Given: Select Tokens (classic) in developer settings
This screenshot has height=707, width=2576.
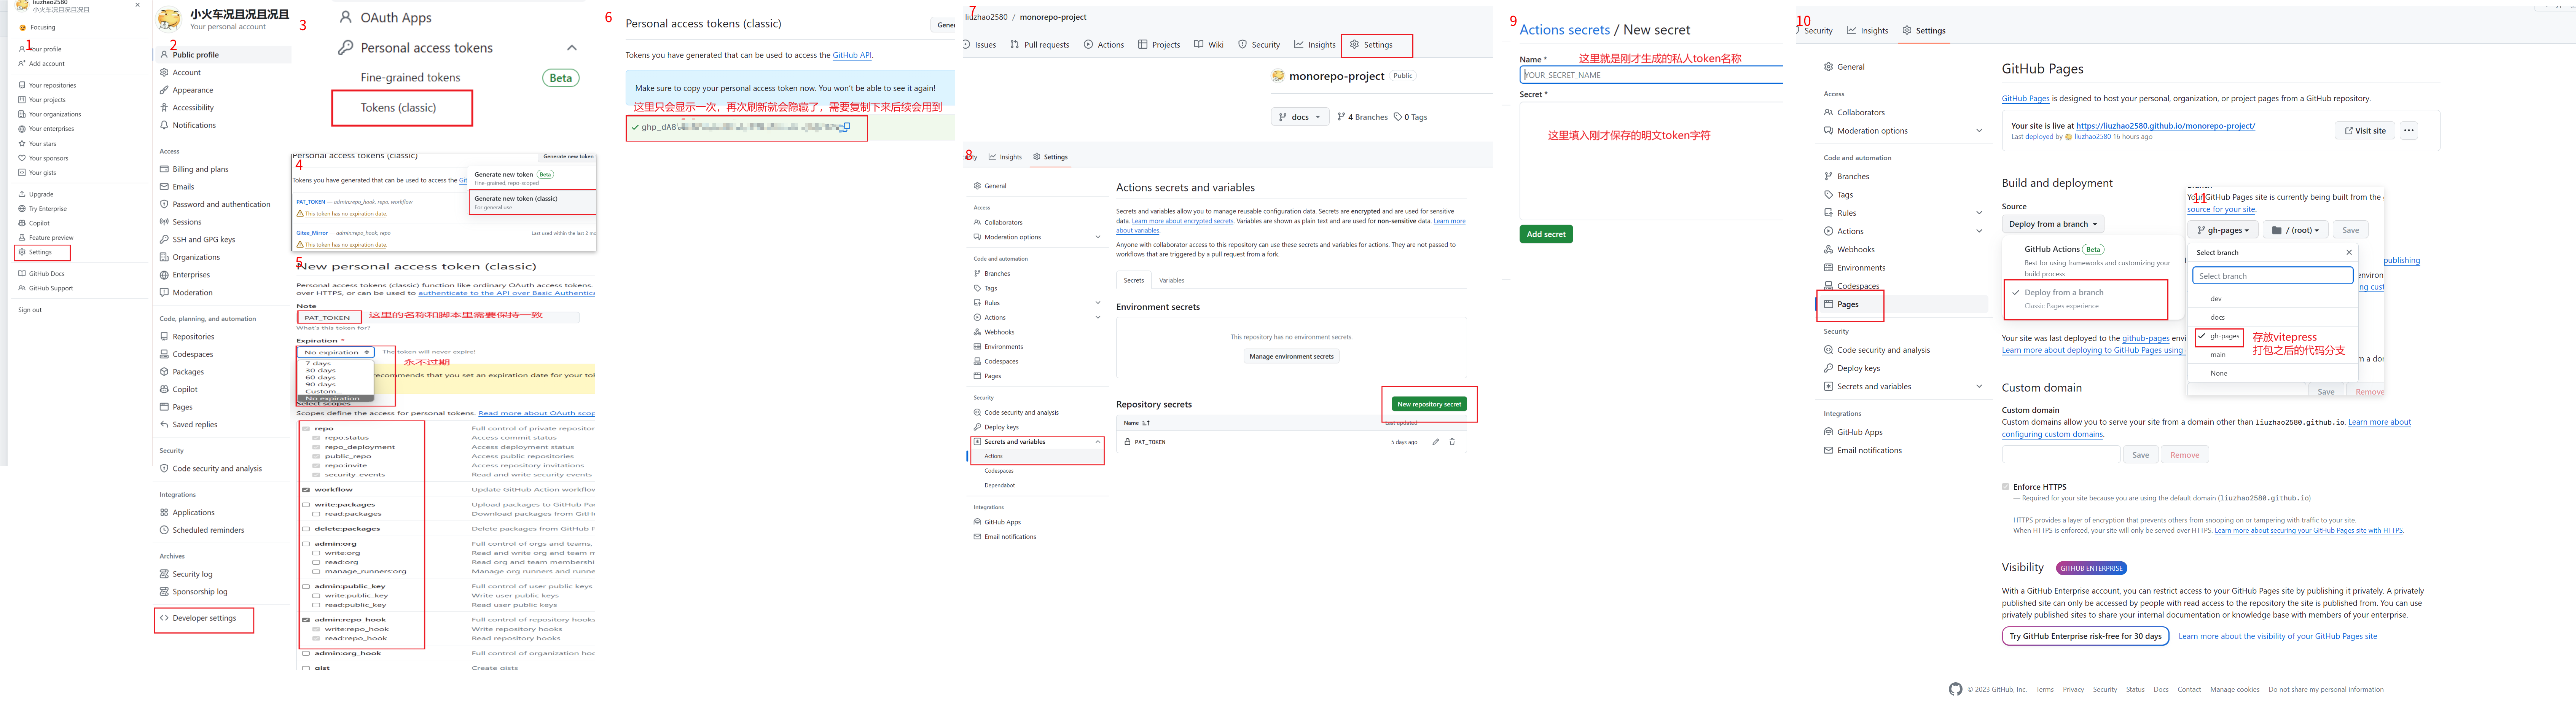Looking at the screenshot, I should [x=398, y=108].
